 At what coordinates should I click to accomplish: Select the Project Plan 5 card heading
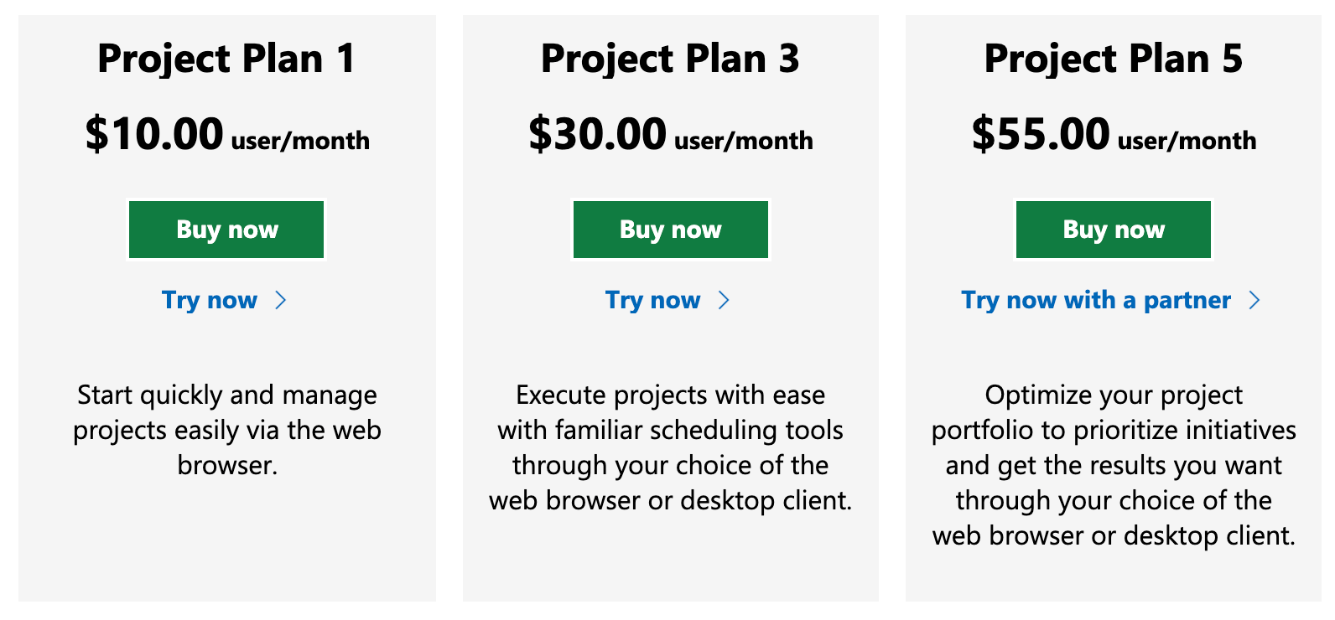1113,59
